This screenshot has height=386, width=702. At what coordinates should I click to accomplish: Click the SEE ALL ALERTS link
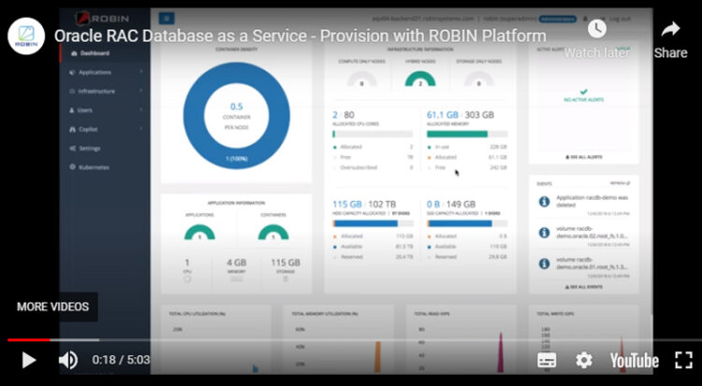click(583, 157)
